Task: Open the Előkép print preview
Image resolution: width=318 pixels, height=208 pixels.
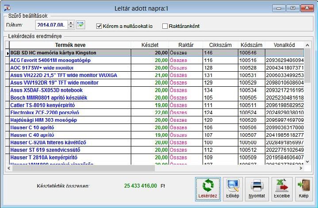Action: pos(233,189)
